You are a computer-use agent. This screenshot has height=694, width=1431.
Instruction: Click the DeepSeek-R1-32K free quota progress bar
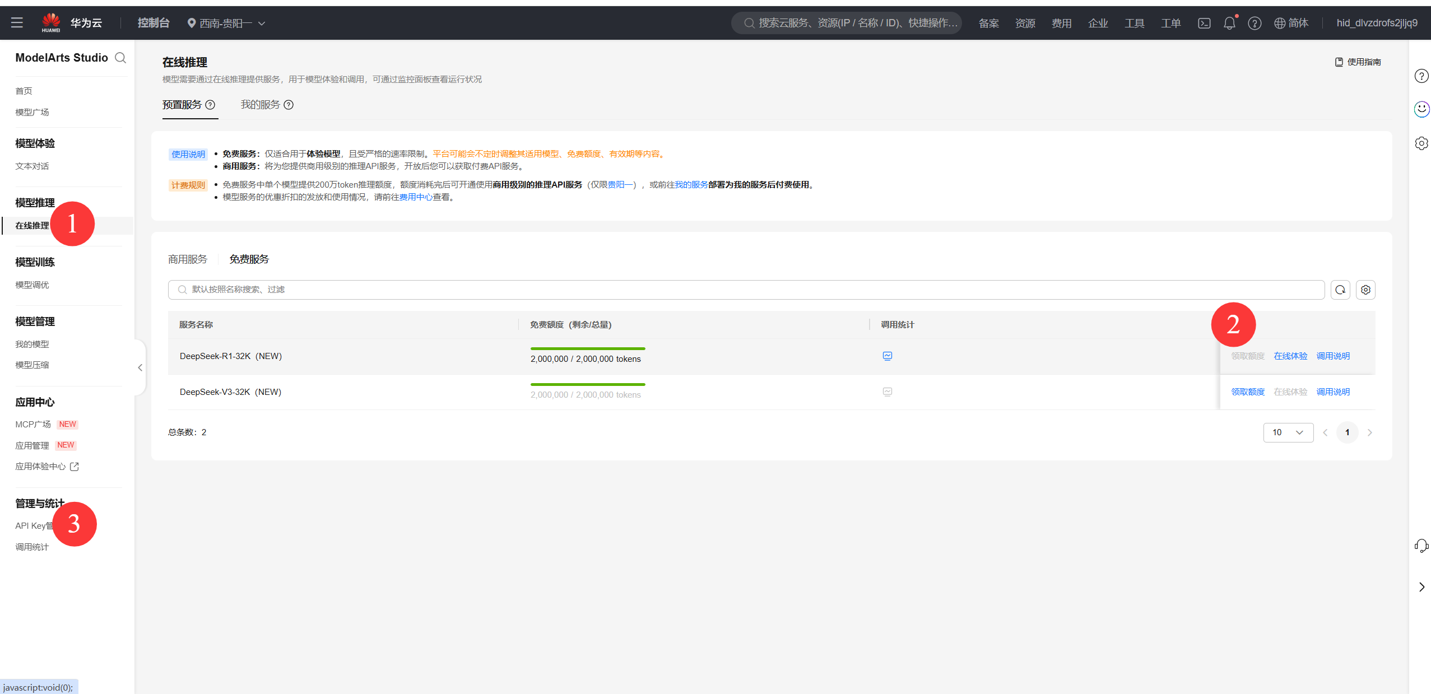[588, 349]
